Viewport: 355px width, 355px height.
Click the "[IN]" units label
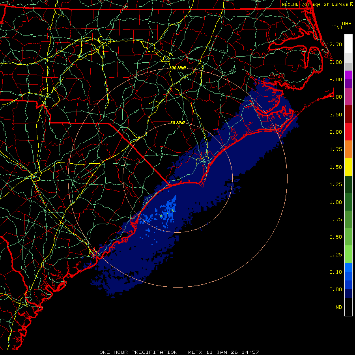(x=336, y=27)
